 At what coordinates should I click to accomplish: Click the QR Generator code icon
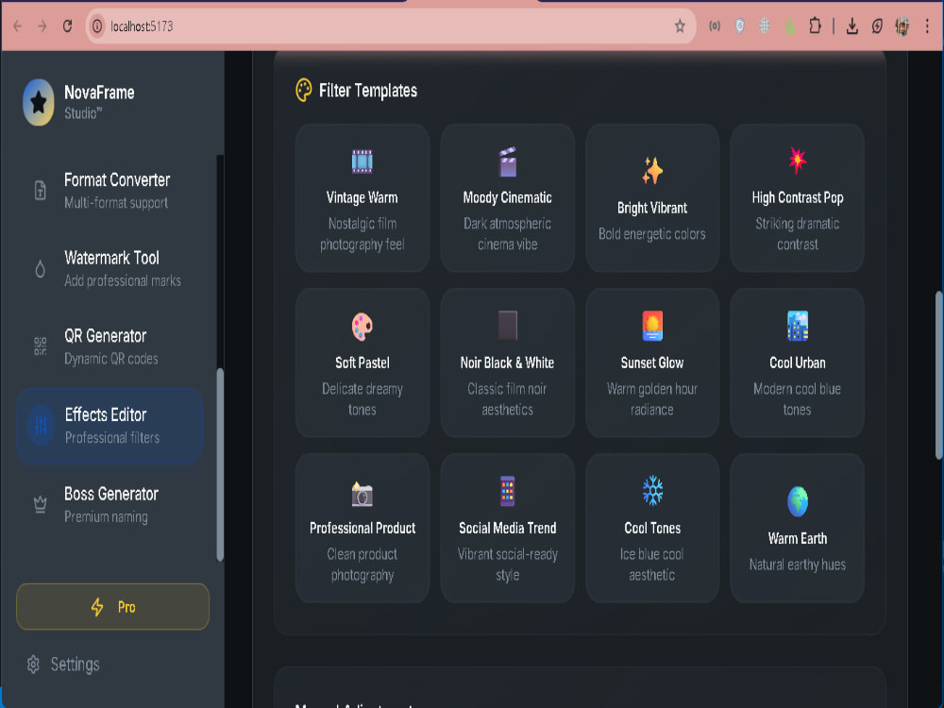(41, 346)
